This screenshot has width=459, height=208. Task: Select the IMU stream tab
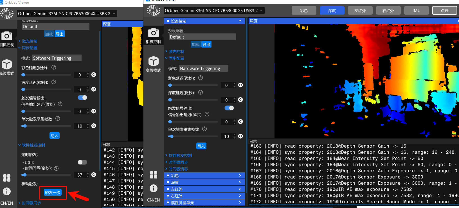point(416,11)
